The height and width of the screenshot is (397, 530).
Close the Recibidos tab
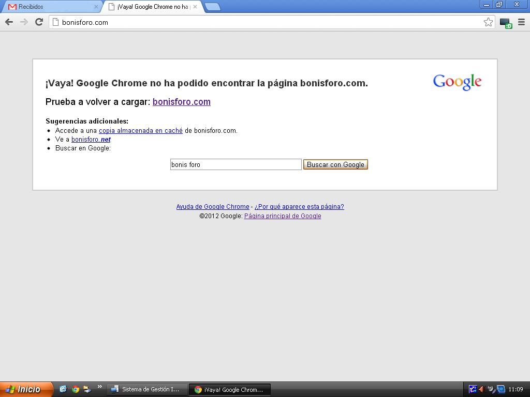pos(96,7)
